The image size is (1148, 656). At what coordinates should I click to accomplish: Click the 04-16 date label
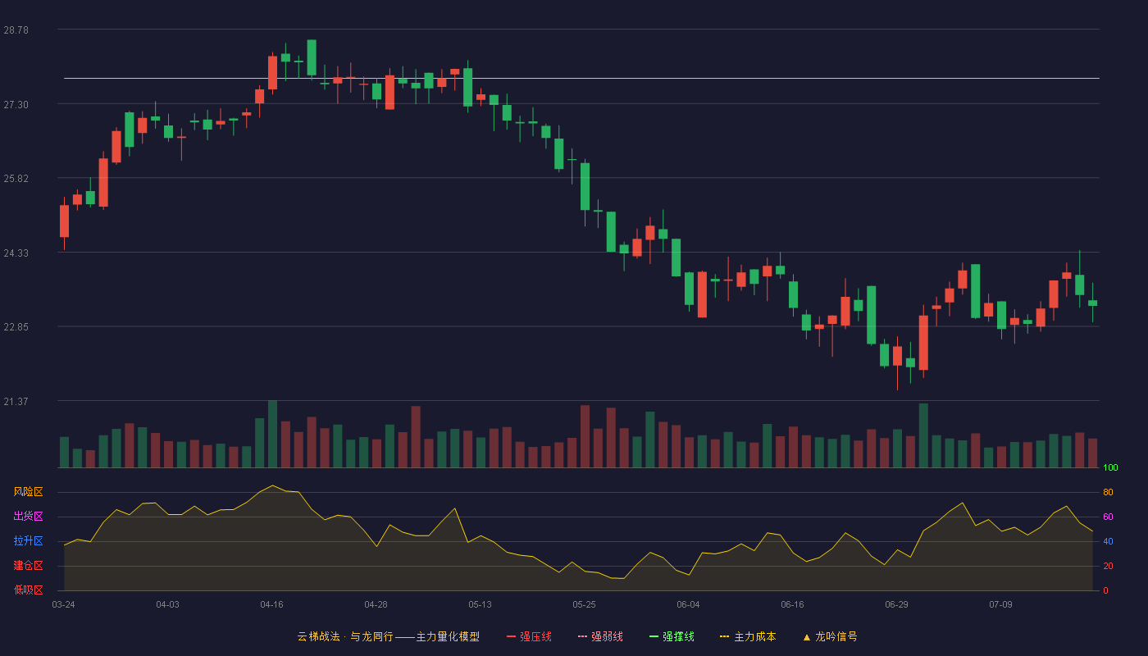(271, 604)
